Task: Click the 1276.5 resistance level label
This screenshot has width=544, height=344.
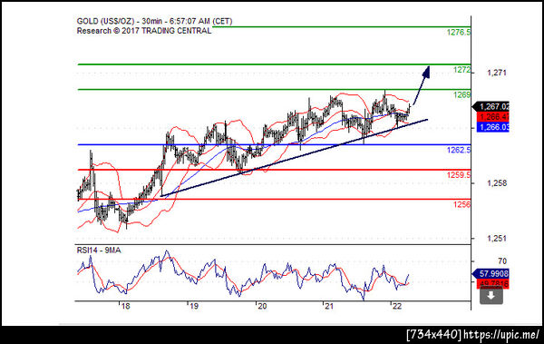Action: [x=458, y=33]
